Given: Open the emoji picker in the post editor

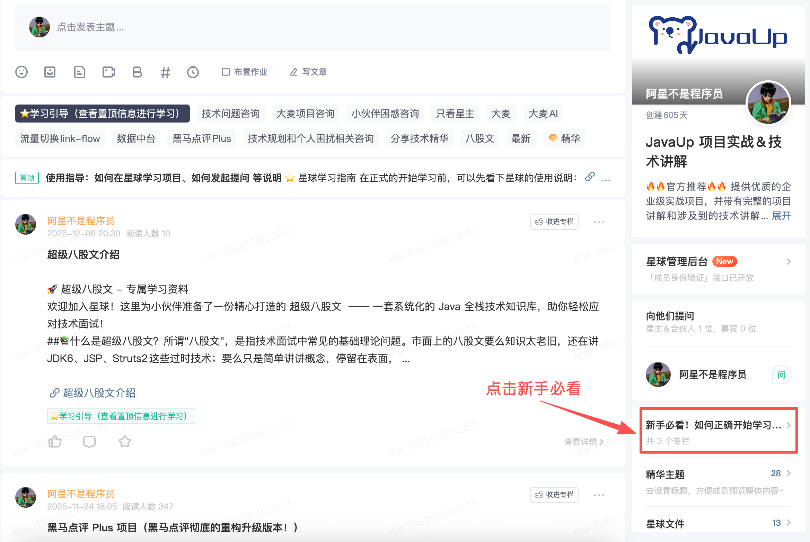Looking at the screenshot, I should coord(21,72).
